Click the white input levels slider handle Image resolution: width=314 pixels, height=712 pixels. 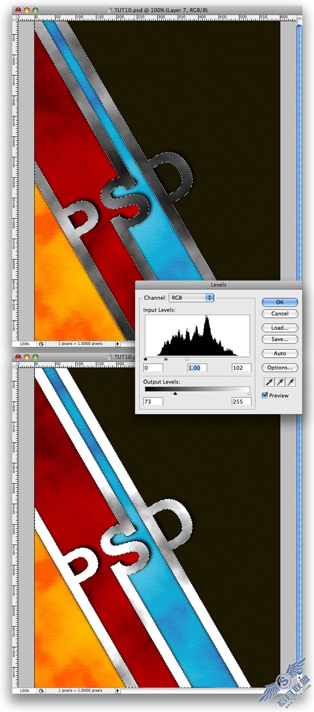[187, 359]
